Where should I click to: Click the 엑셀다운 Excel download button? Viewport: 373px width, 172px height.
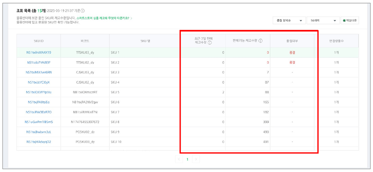click(x=350, y=20)
